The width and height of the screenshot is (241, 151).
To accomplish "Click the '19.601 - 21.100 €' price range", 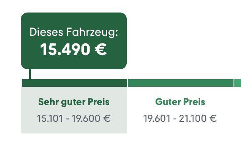I will (x=180, y=118).
